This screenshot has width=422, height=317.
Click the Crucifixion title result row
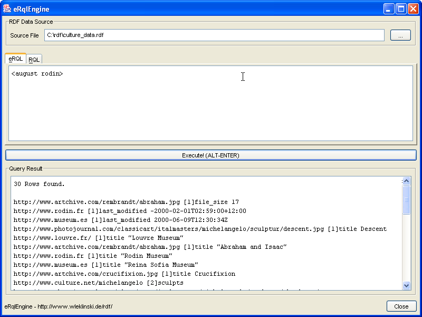pos(124,274)
